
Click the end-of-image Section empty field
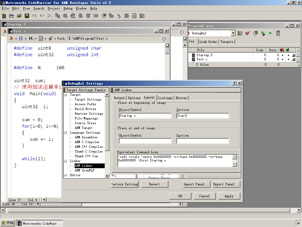[203, 141]
